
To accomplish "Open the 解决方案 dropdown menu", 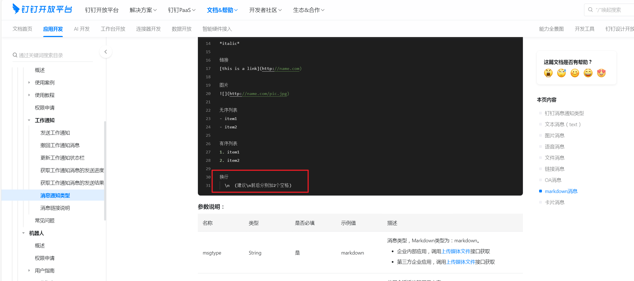I will (143, 10).
